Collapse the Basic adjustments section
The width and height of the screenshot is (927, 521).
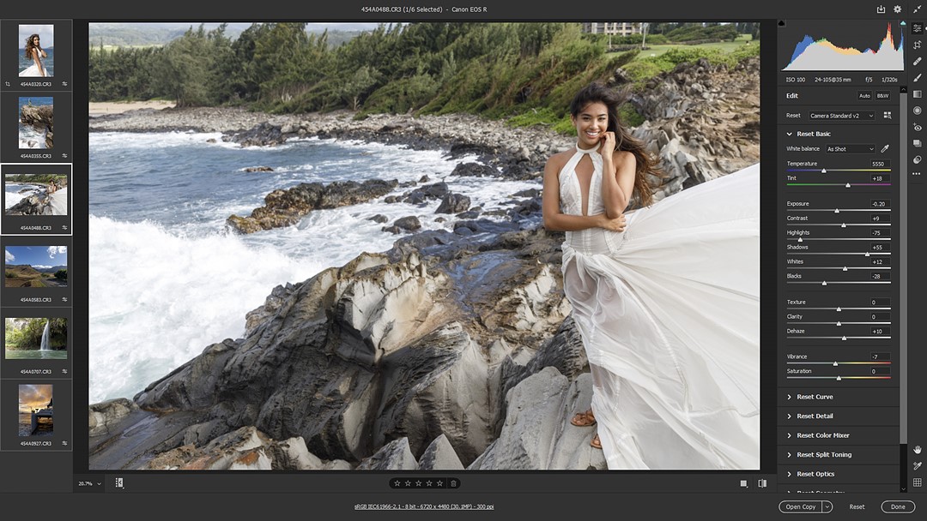(x=789, y=134)
